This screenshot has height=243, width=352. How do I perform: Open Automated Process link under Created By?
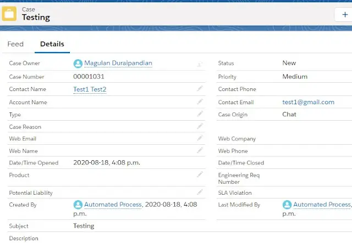pos(113,205)
